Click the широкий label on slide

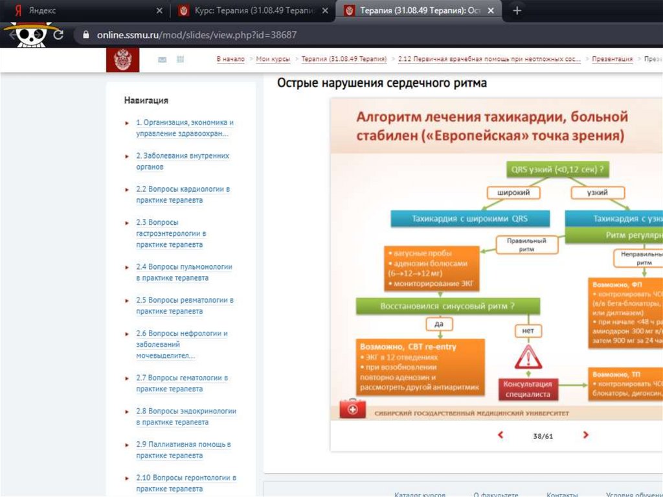513,192
